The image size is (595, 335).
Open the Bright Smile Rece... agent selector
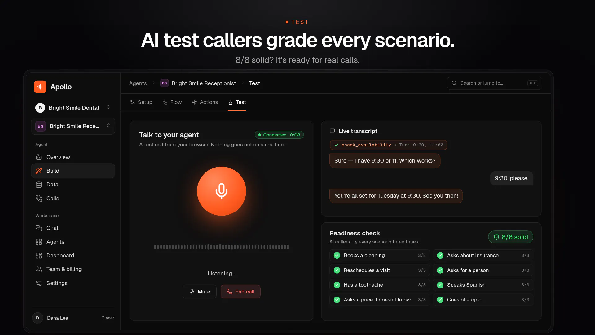(73, 126)
